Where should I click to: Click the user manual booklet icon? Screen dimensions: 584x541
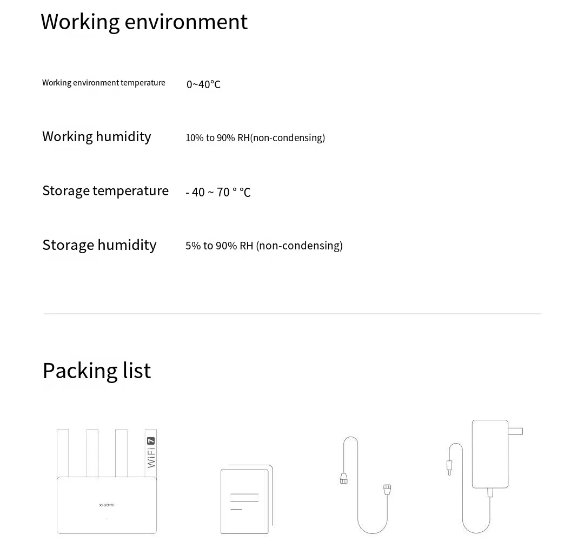[x=246, y=499]
